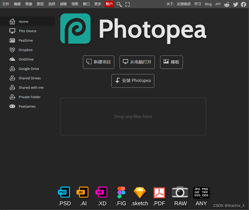
Task: Open the RAW camera format icon
Action: (x=180, y=192)
